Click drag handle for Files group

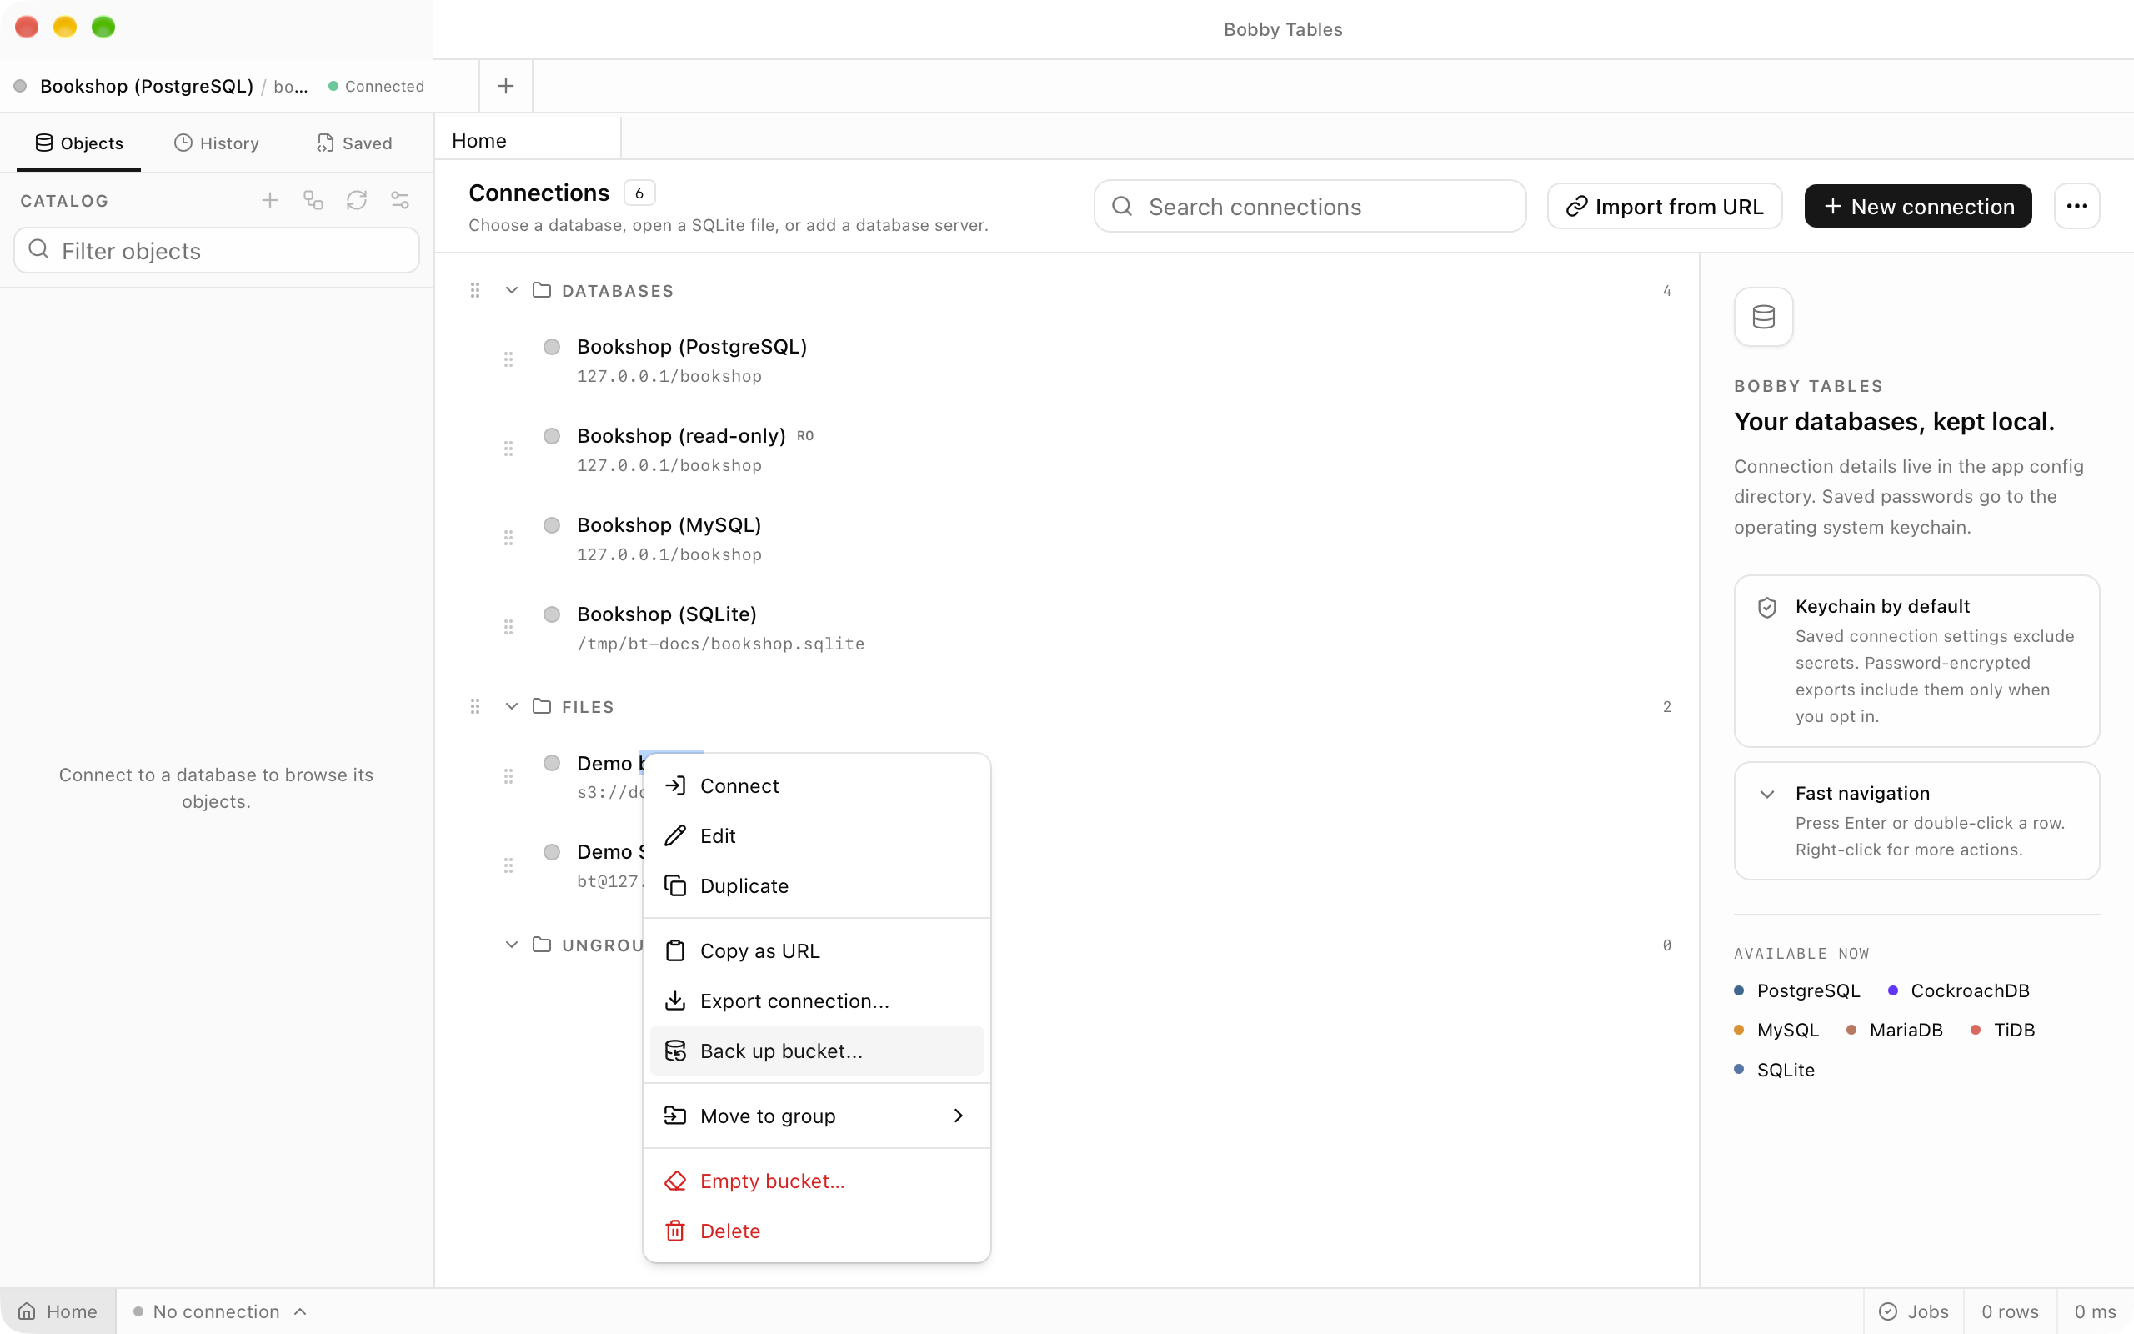pyautogui.click(x=475, y=707)
